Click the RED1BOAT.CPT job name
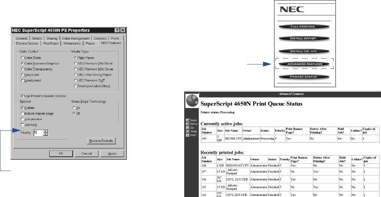The image size is (381, 197). point(237,166)
